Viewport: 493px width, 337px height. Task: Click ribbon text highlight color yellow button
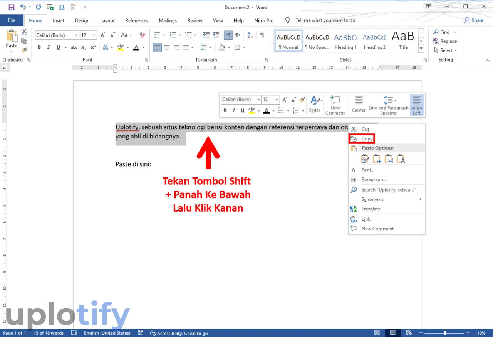(x=120, y=47)
